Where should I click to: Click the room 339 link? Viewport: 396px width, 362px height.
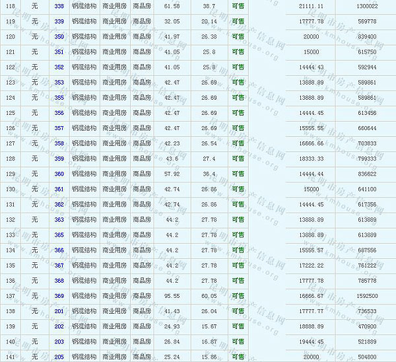coord(59,20)
